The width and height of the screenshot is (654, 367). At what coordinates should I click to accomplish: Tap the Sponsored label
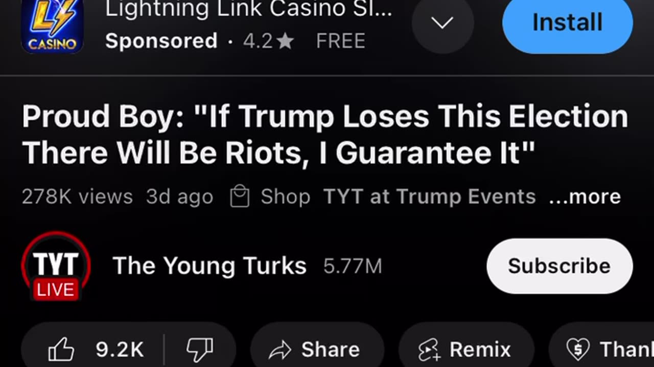pos(161,41)
